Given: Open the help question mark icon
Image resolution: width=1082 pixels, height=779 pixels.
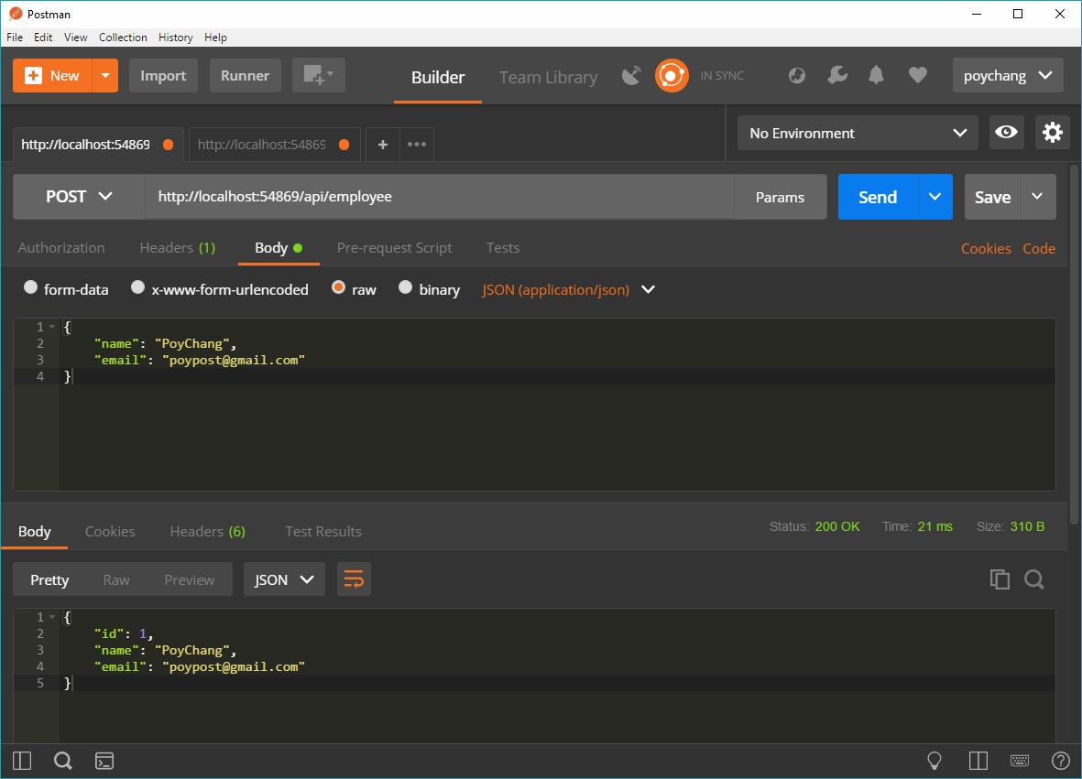Looking at the screenshot, I should click(1061, 761).
